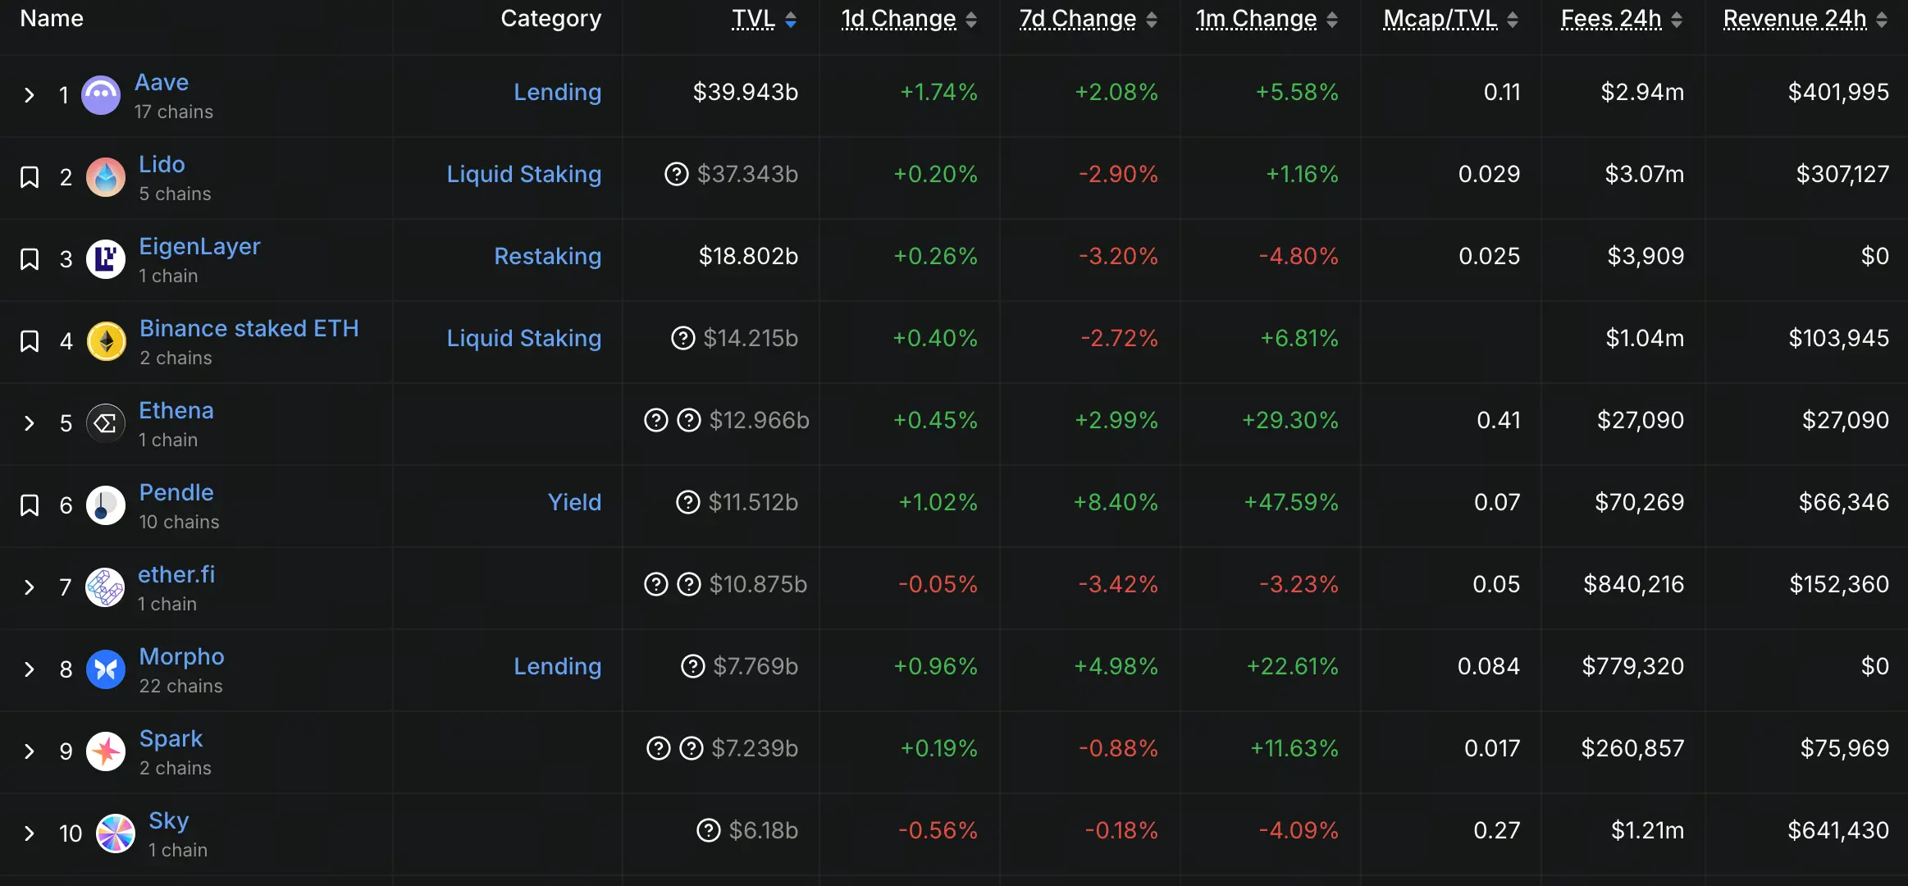Open the Spark protocol page
Image resolution: width=1908 pixels, height=886 pixels.
(x=171, y=738)
